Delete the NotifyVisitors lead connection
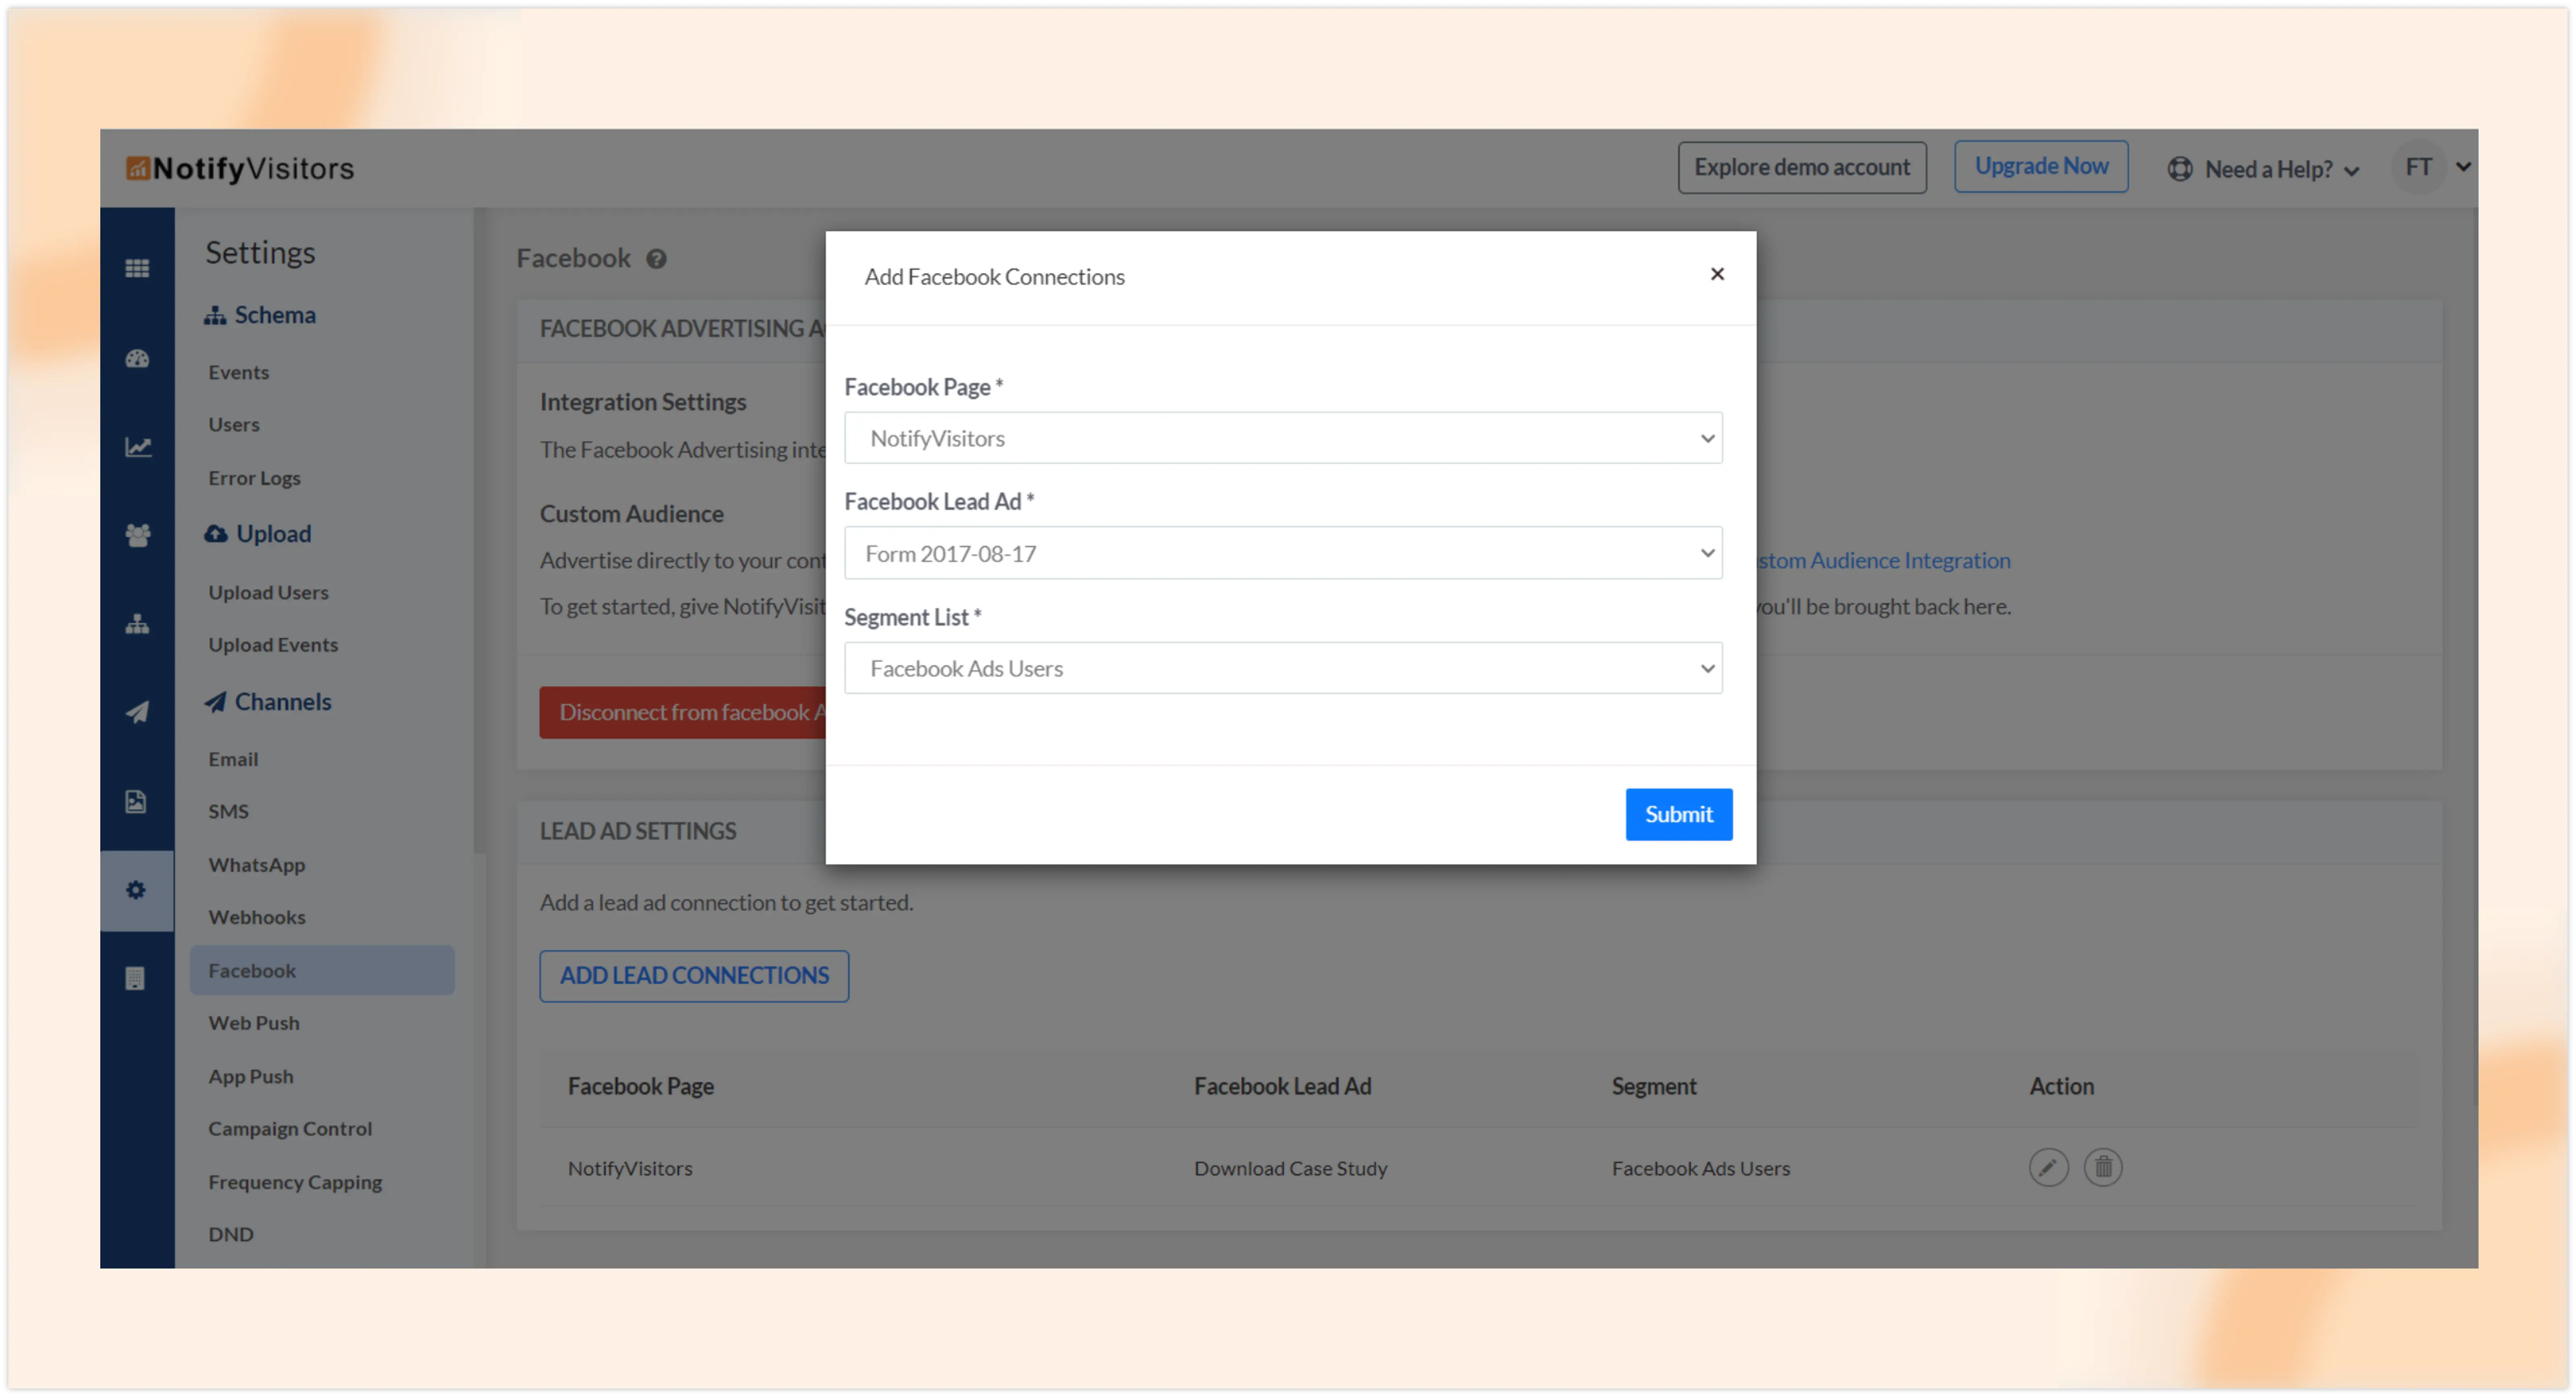 coord(2103,1167)
